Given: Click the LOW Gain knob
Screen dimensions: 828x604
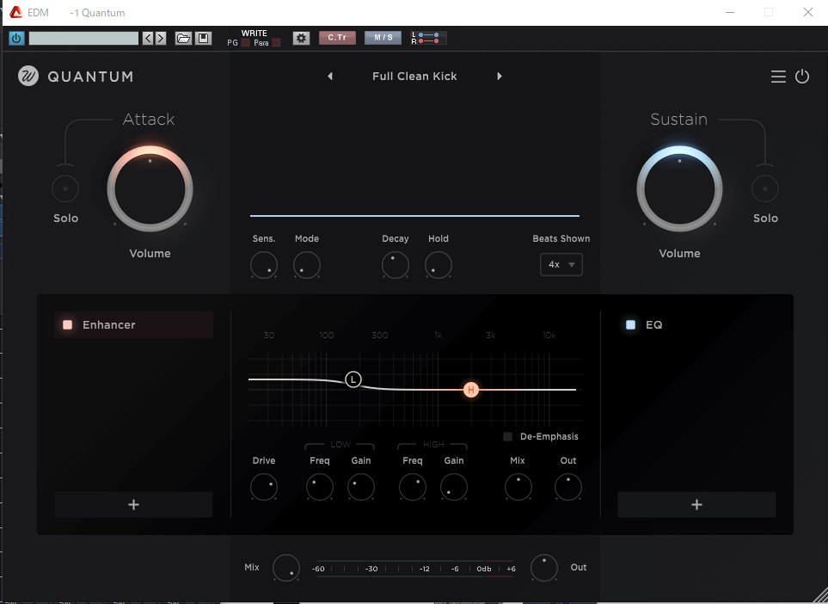Looking at the screenshot, I should coord(361,487).
